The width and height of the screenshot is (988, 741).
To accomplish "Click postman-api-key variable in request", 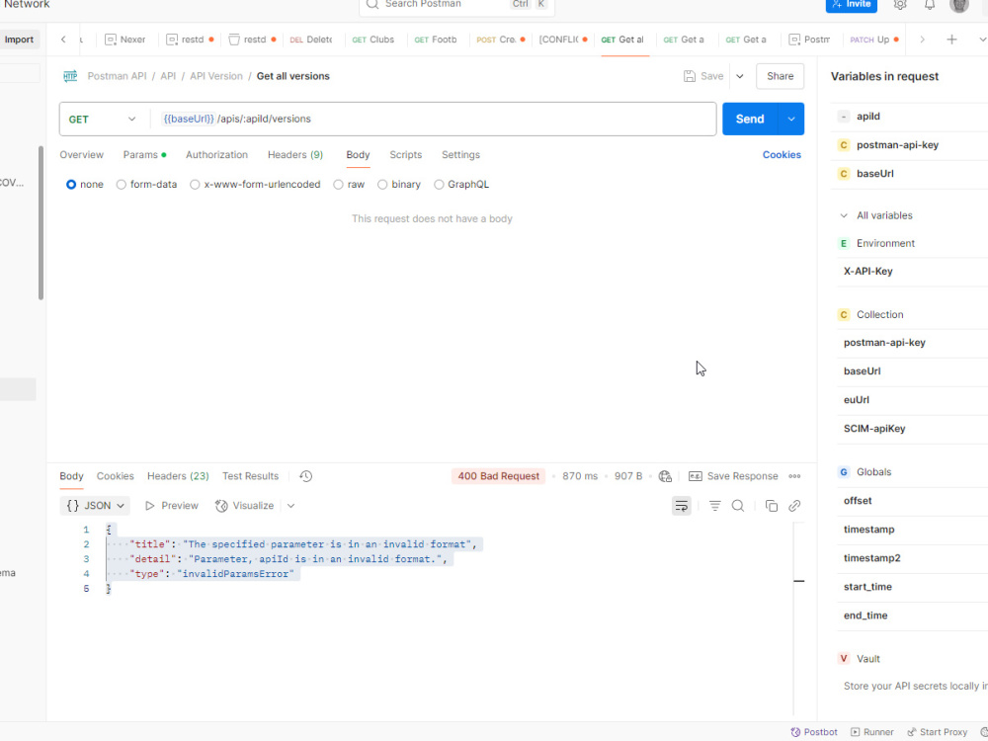I will pos(897,145).
